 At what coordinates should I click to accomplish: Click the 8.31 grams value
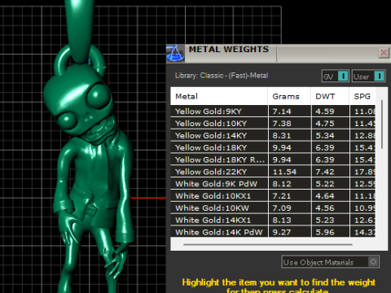pyautogui.click(x=282, y=136)
